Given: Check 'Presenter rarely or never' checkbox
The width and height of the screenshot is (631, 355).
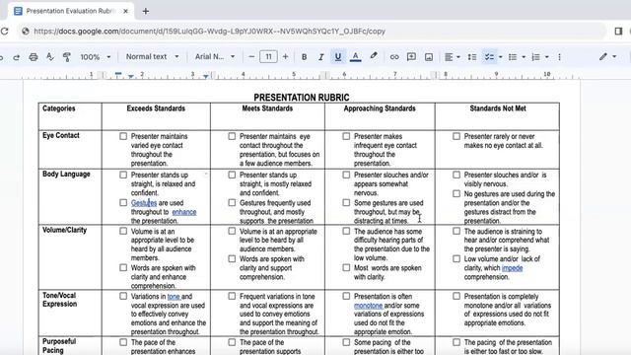Looking at the screenshot, I should [x=456, y=136].
